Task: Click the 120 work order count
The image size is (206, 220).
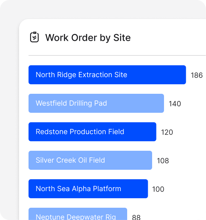Action: point(167,132)
